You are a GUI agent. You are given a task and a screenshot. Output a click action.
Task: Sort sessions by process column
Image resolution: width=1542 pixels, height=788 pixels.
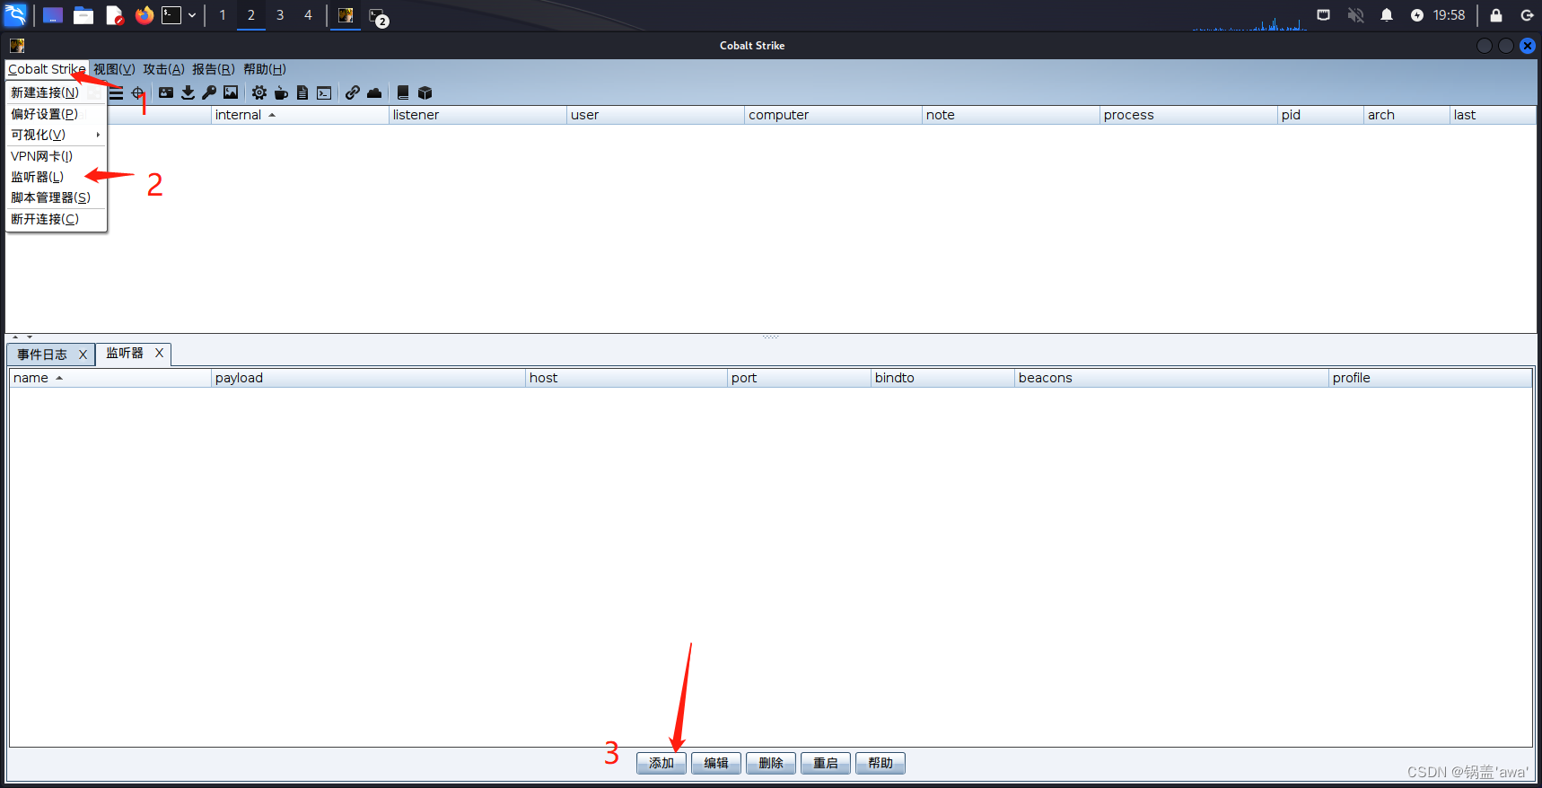click(x=1188, y=115)
